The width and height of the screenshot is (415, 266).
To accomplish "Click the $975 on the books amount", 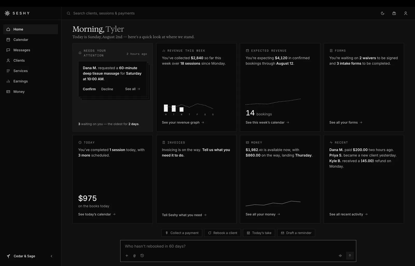I will click(87, 198).
